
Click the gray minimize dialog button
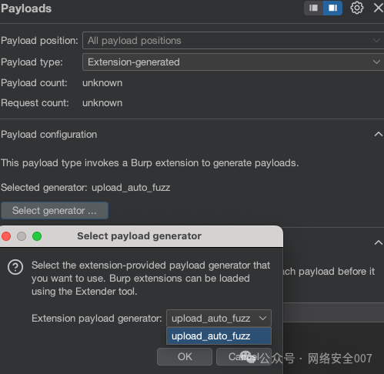coord(22,236)
